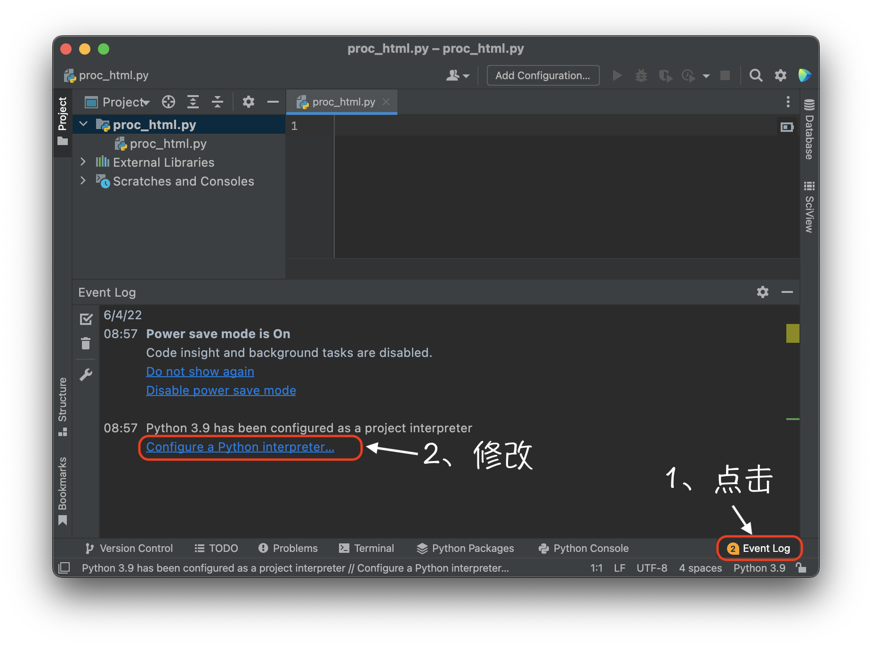Click the Debug bug icon in toolbar
Viewport: 872px width, 647px height.
coord(640,75)
